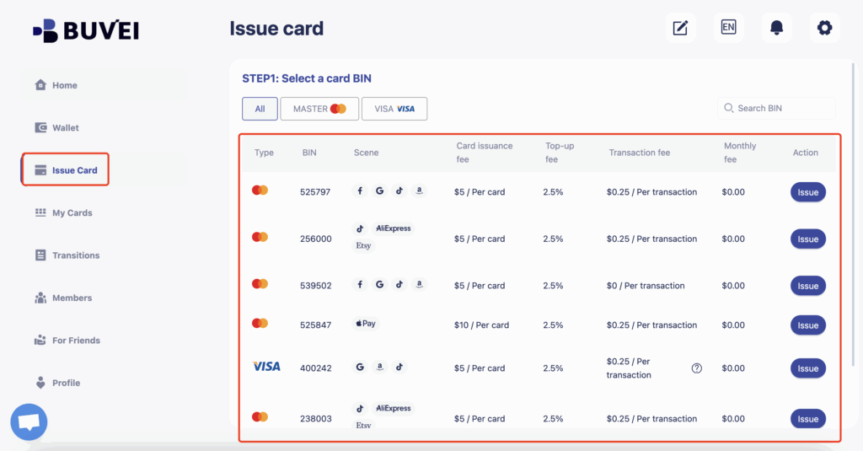This screenshot has width=863, height=451.
Task: Click the BUVEI logo
Action: (x=86, y=30)
